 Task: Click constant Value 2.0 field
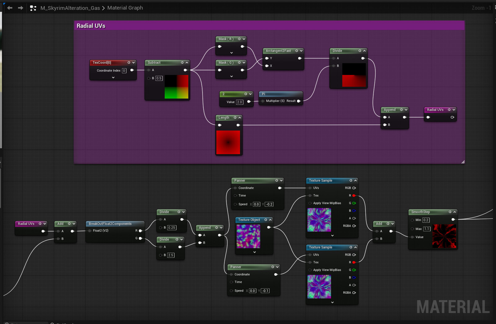[x=240, y=102]
